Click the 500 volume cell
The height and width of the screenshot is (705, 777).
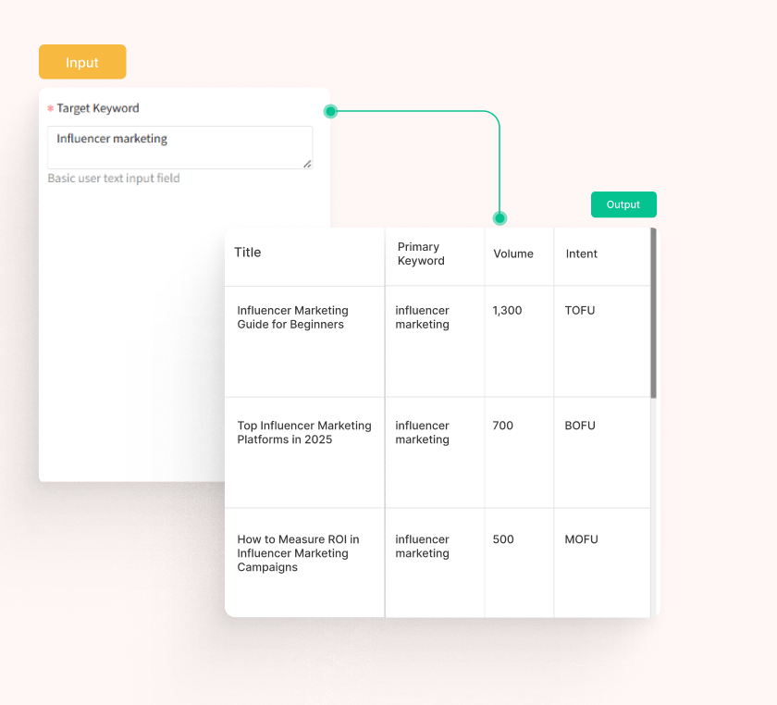tap(519, 563)
